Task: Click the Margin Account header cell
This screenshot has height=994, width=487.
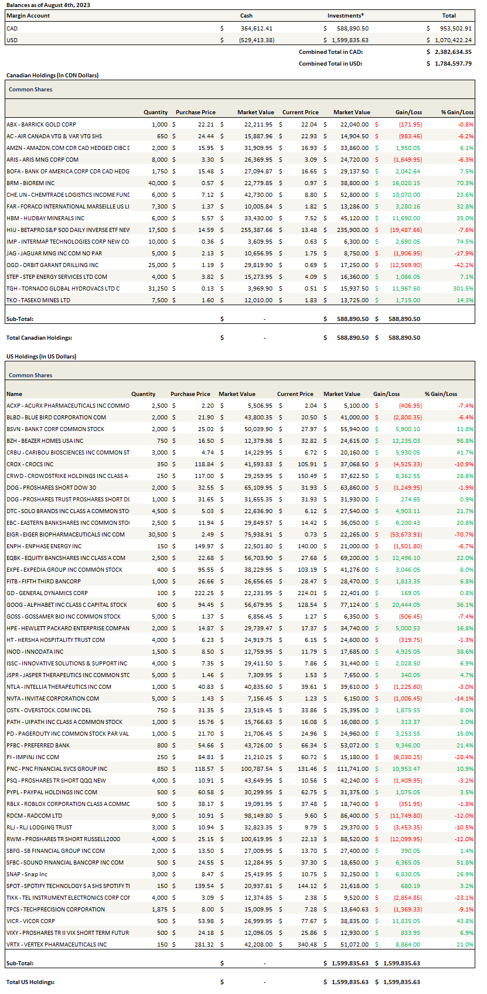Action: tap(28, 16)
